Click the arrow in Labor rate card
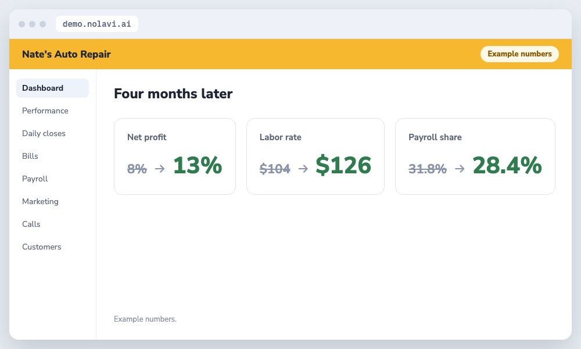Screen dimensions: 581x349 (x=303, y=169)
